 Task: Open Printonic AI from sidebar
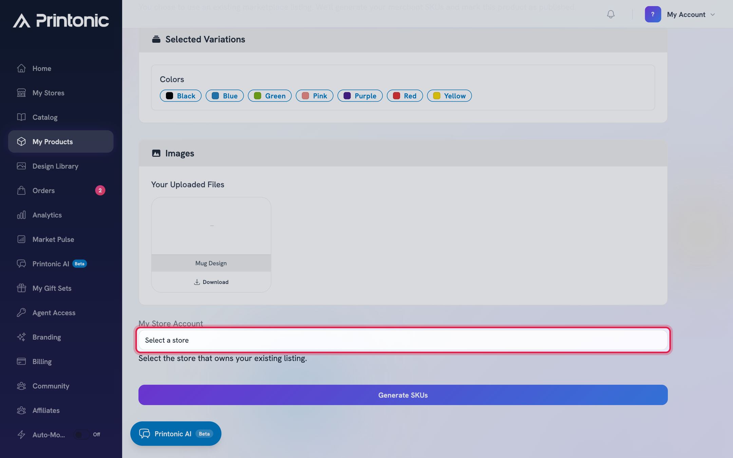click(61, 264)
